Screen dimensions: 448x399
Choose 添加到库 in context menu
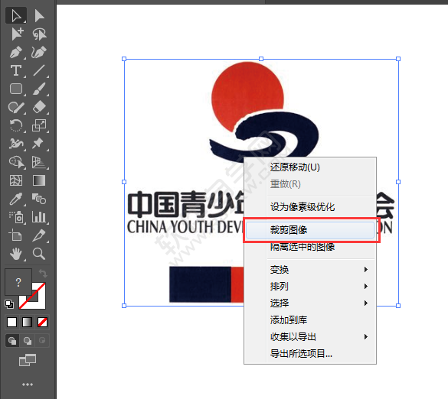(x=321, y=320)
